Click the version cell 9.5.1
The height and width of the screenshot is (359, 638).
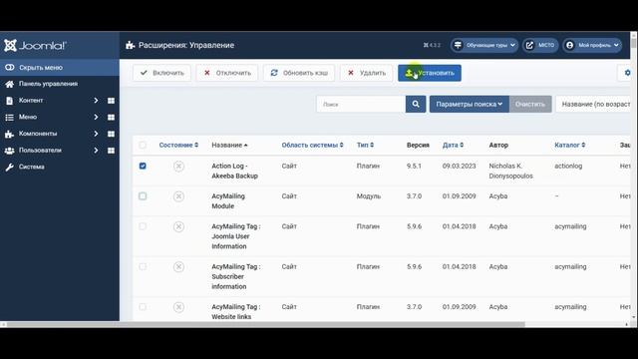tap(414, 167)
